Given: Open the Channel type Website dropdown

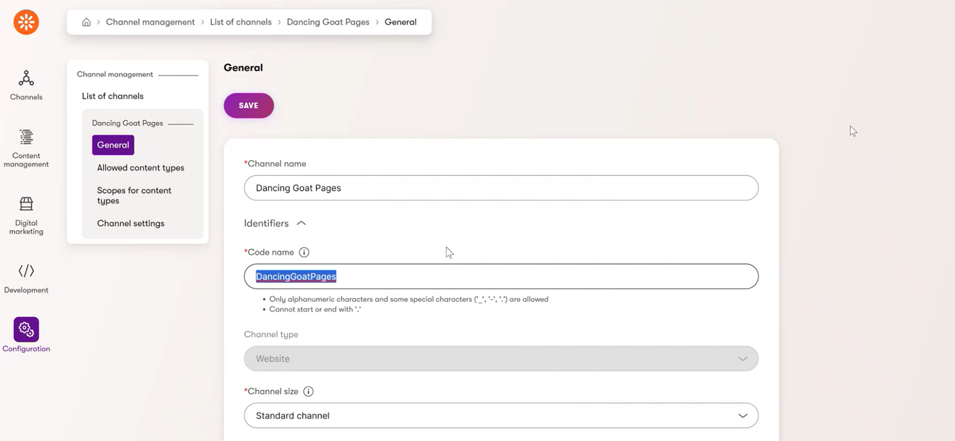Looking at the screenshot, I should click(501, 358).
